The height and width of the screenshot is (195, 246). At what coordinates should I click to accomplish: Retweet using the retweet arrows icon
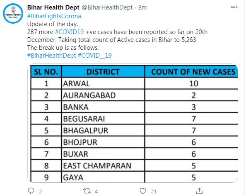pos(87,191)
